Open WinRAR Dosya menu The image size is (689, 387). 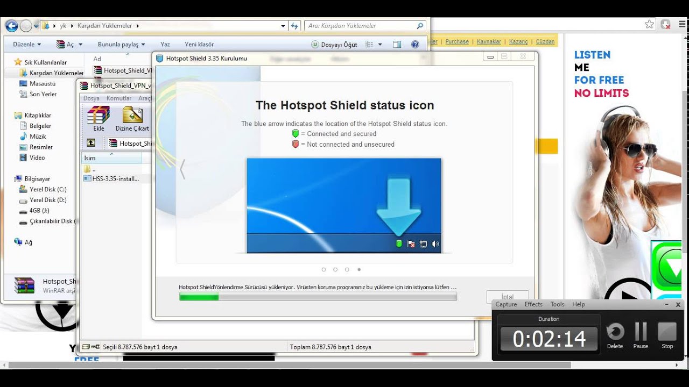pos(91,98)
